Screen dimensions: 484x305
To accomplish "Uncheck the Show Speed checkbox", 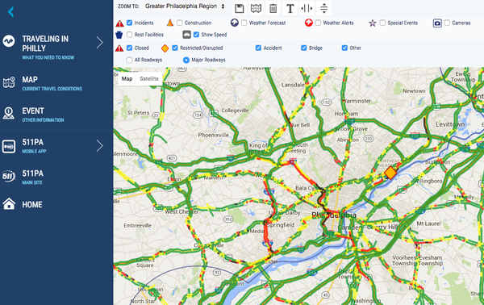I will coord(196,35).
